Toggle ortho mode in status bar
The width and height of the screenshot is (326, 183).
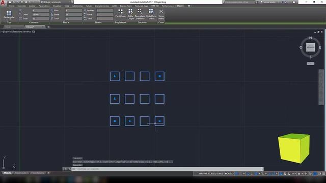coord(252,174)
